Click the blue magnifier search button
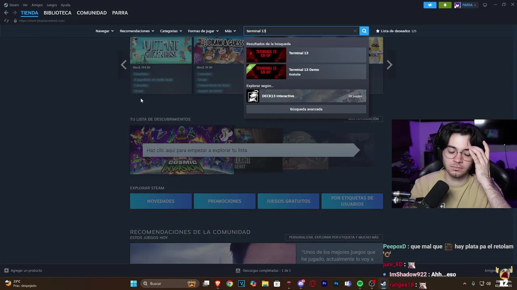Viewport: 517px width, 290px height. [x=364, y=31]
